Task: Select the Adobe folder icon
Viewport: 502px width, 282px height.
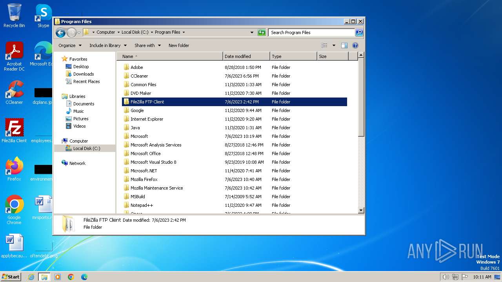Action: pos(126,67)
